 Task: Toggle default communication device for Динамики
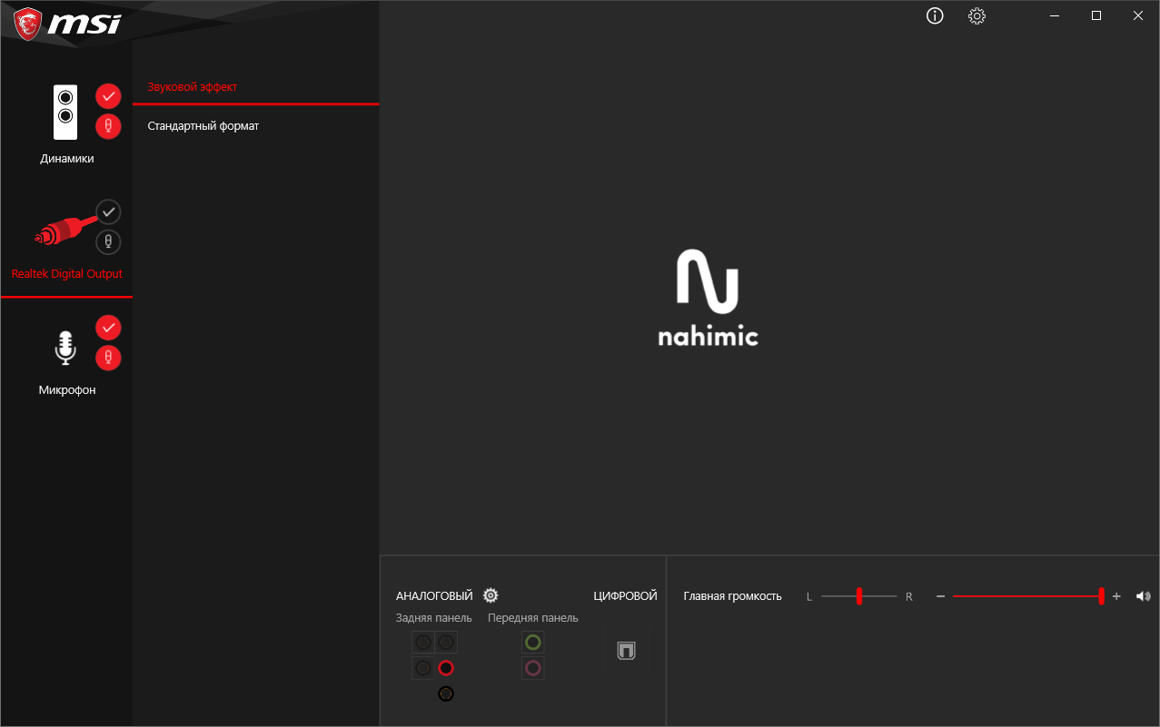108,126
